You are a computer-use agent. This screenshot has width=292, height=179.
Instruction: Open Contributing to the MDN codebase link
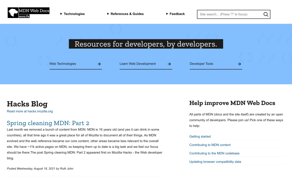click(x=214, y=153)
